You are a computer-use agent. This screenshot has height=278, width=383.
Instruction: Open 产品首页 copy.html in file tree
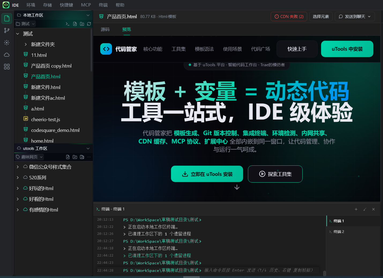click(x=51, y=66)
